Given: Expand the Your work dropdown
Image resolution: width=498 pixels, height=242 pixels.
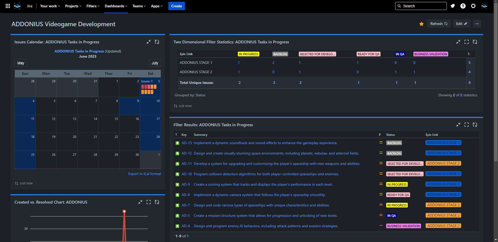Looking at the screenshot, I should click(50, 6).
